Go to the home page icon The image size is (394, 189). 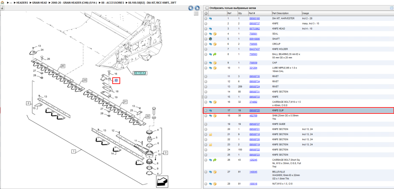[2, 2]
